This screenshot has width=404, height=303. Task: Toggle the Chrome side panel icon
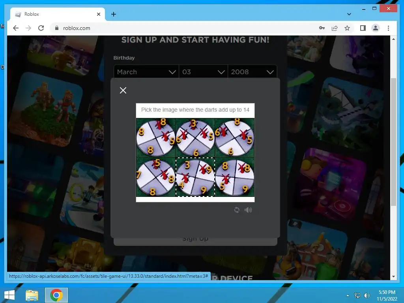coord(363,28)
